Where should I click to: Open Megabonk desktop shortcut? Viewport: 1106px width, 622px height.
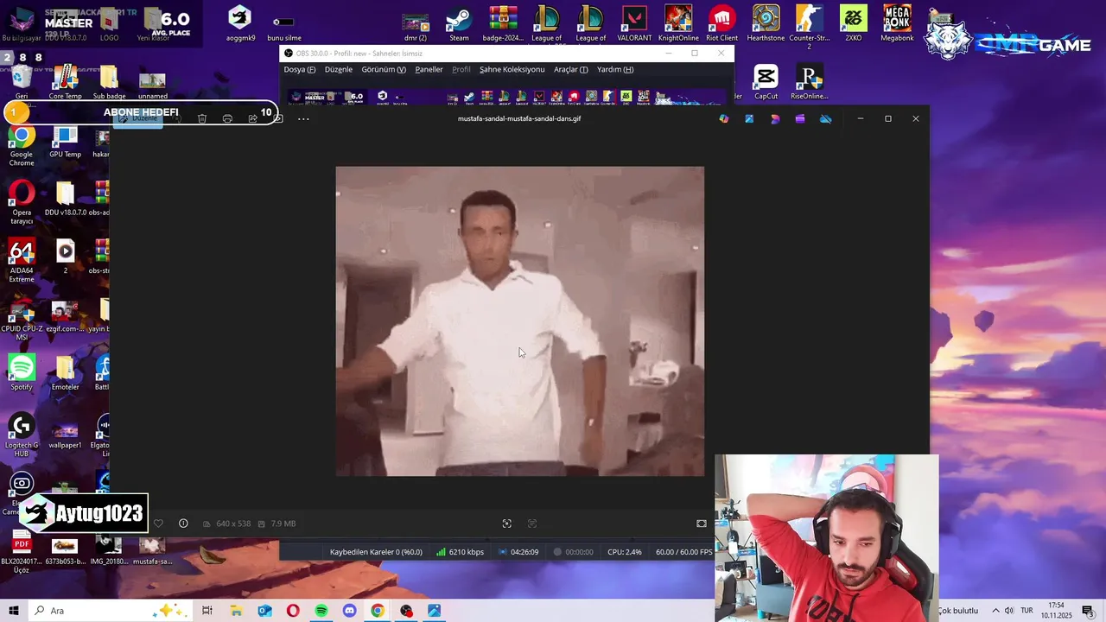click(898, 23)
